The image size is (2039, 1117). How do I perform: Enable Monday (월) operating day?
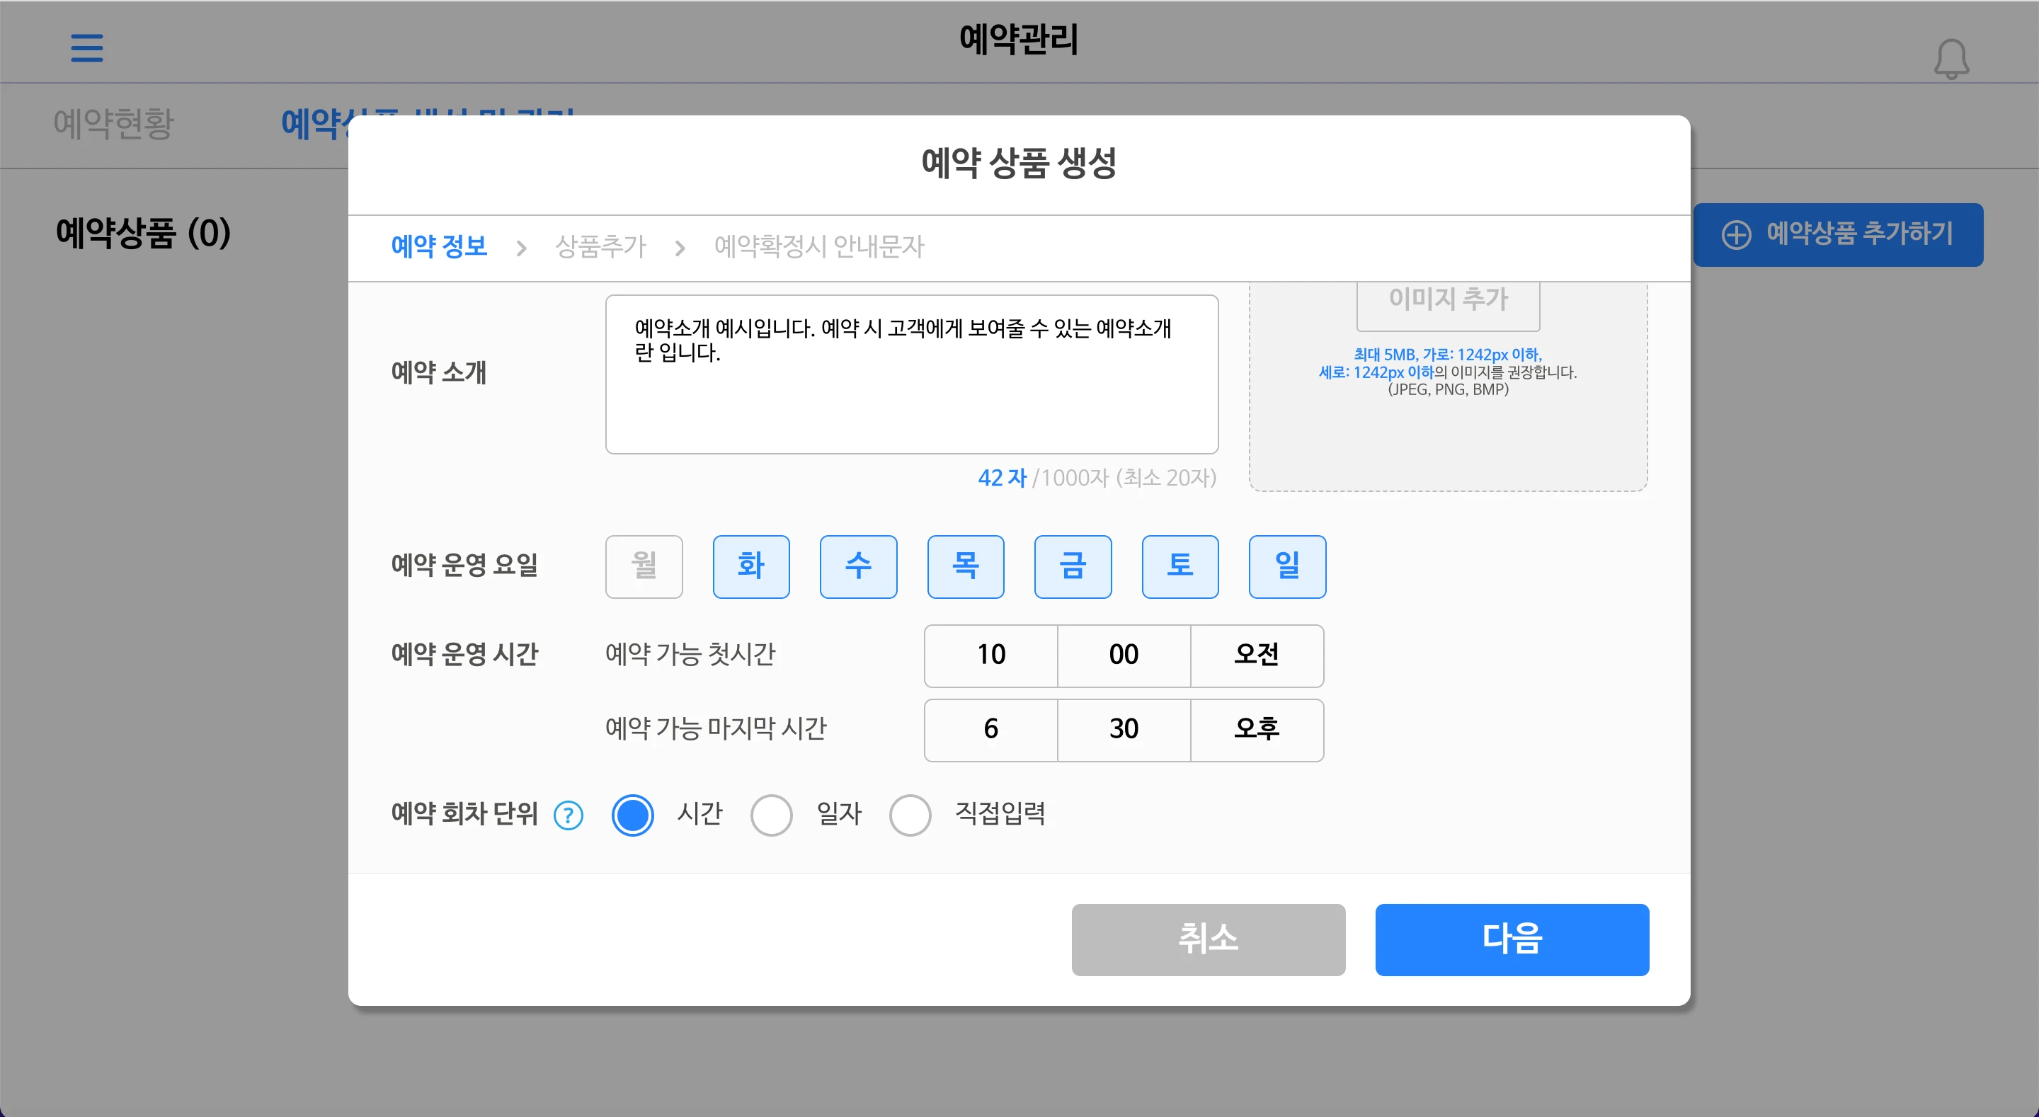coord(644,566)
